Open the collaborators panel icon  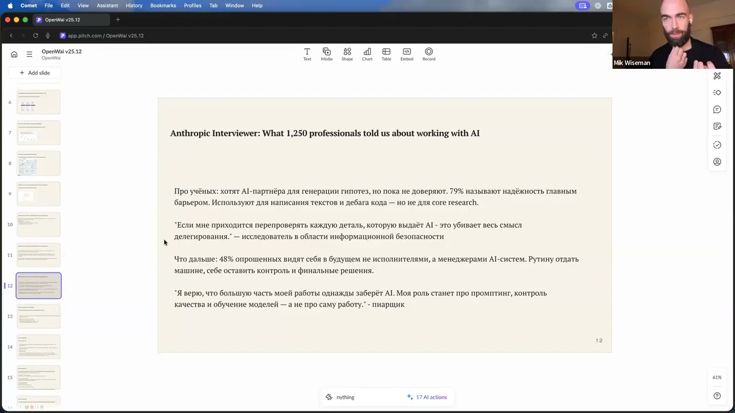717,162
